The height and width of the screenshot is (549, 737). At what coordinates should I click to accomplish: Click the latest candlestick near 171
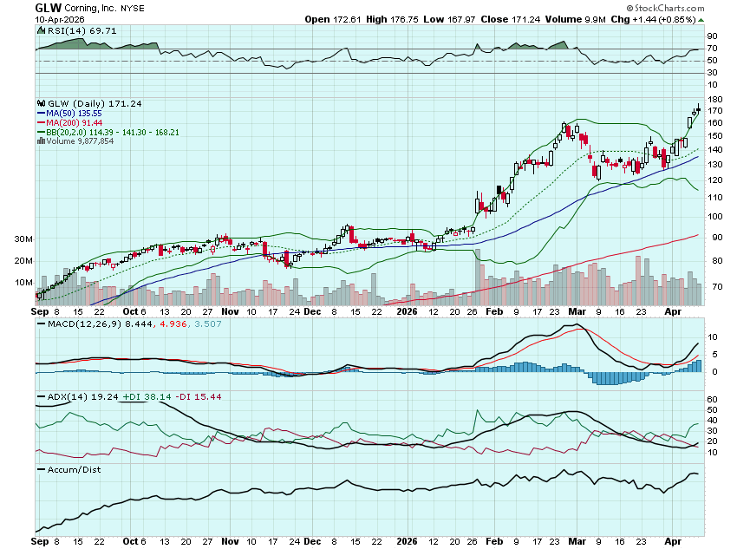pyautogui.click(x=699, y=110)
